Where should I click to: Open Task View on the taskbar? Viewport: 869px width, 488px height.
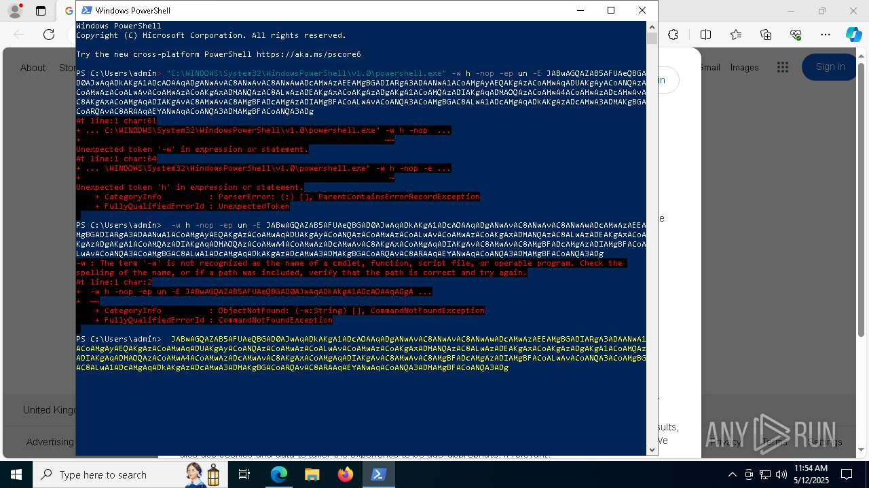(x=245, y=474)
